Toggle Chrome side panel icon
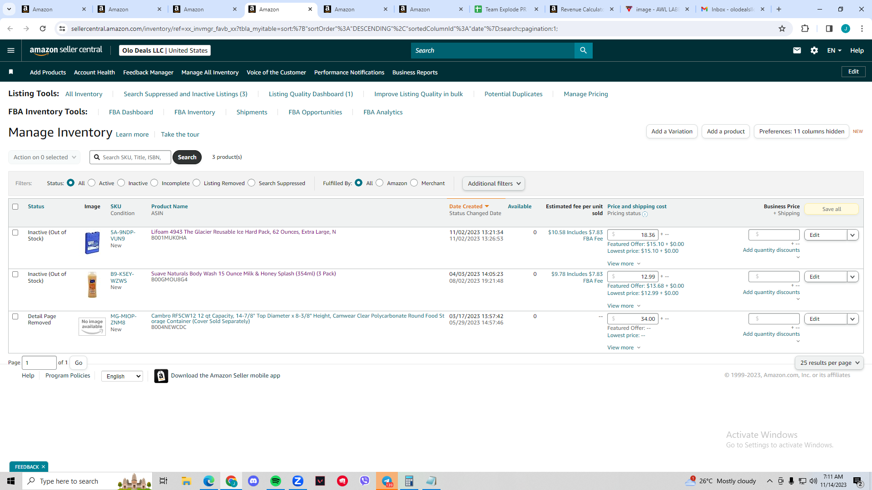The height and width of the screenshot is (490, 872). (829, 29)
